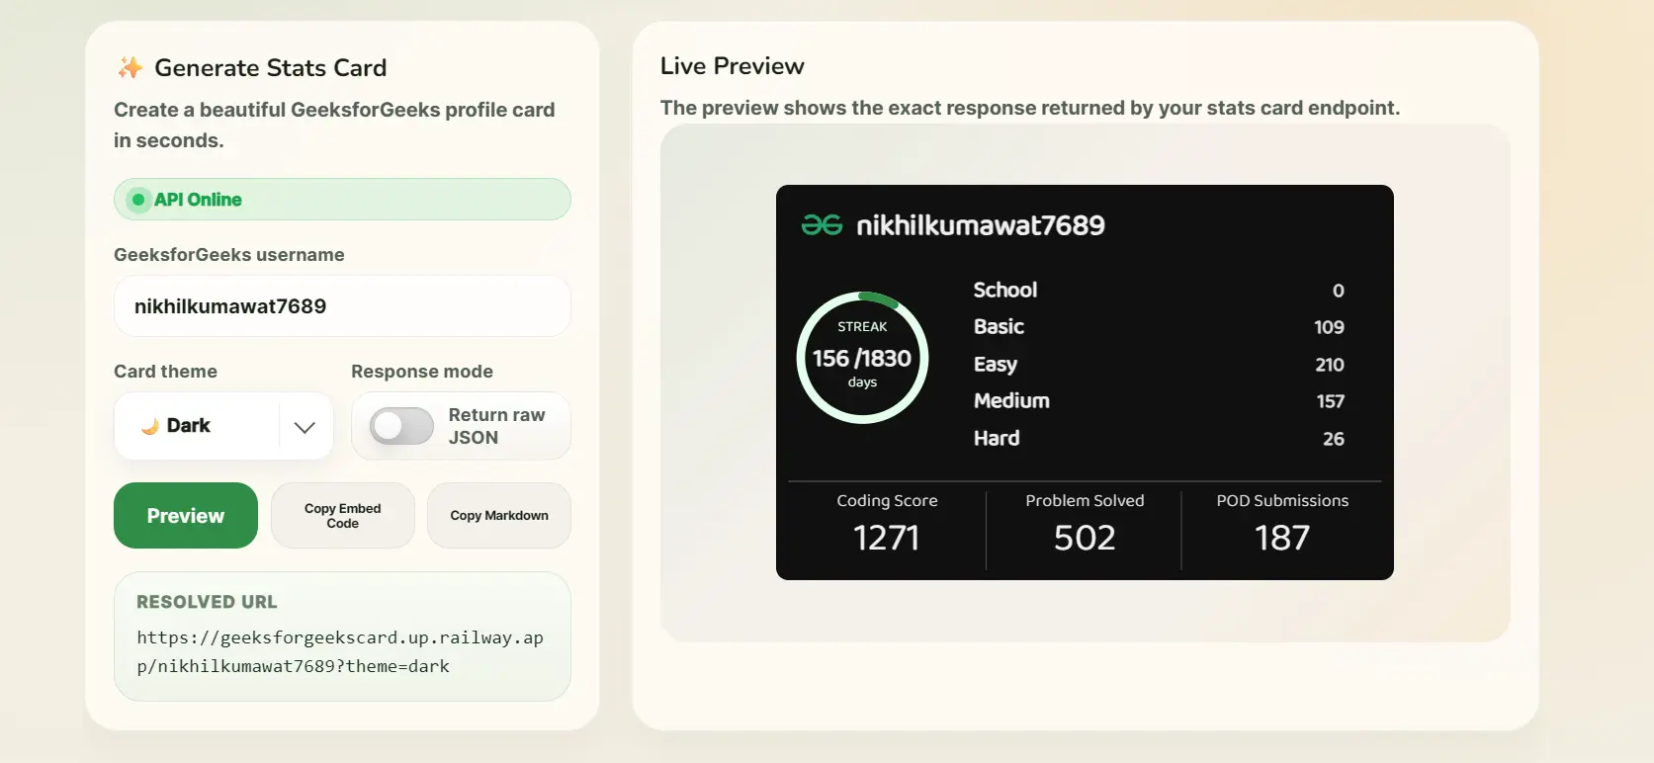The height and width of the screenshot is (763, 1654).
Task: Click the GeeksforGeeks logo in the preview card
Action: [x=822, y=225]
